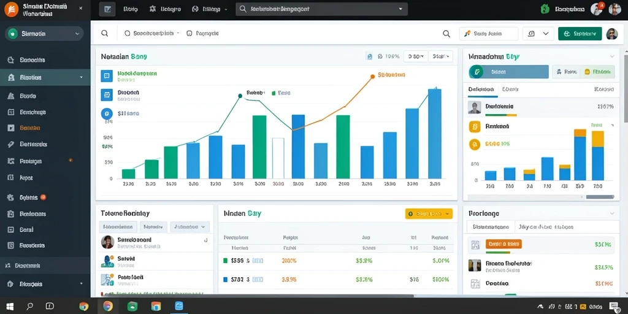The width and height of the screenshot is (628, 314).
Task: Click the orange button in bottom-right panel
Action: (x=504, y=244)
